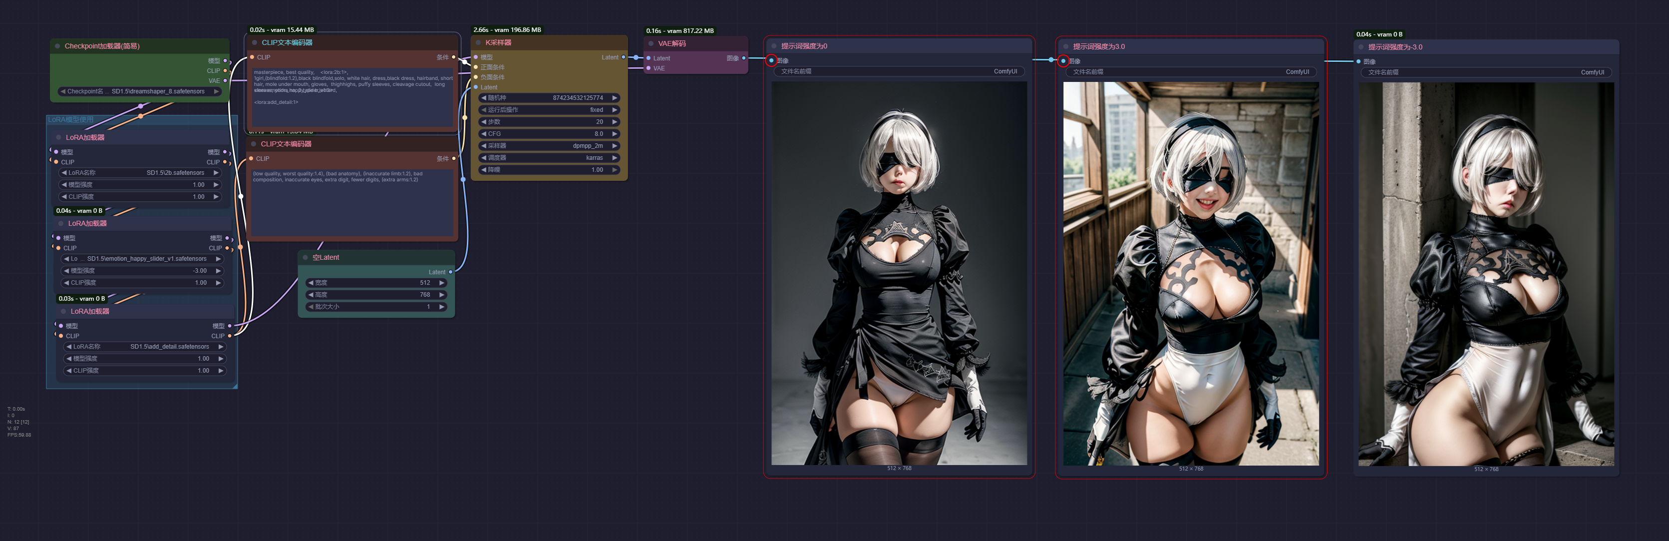Open the 调度器 karras dropdown
The image size is (1669, 541).
pyautogui.click(x=549, y=158)
